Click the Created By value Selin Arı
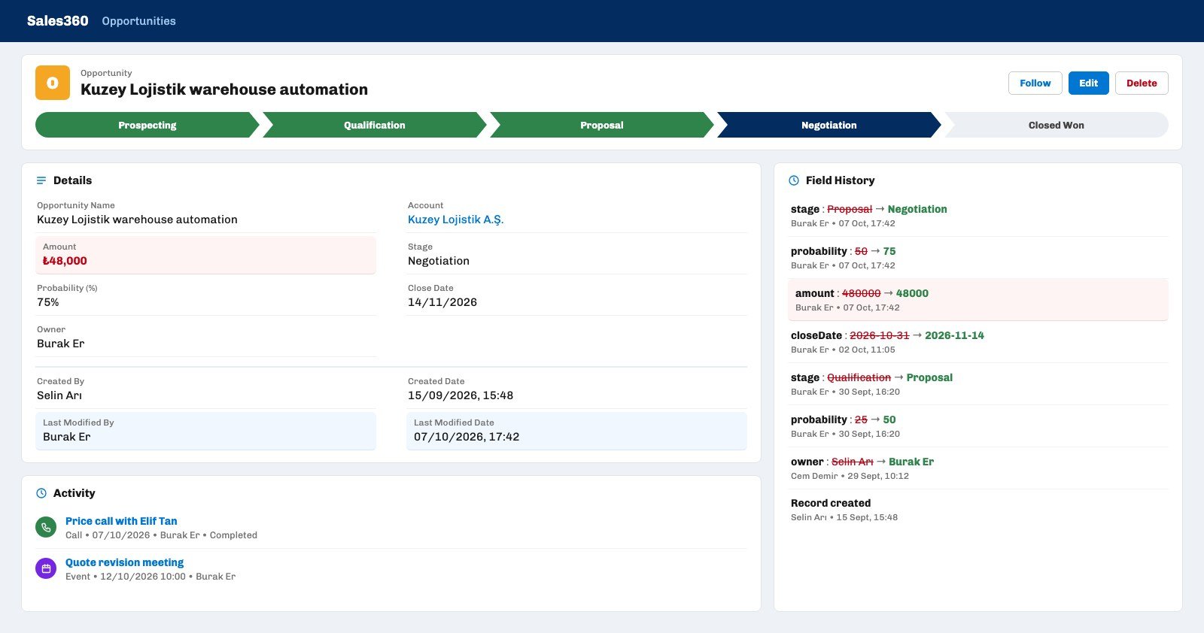Viewport: 1204px width, 633px height. click(x=59, y=395)
